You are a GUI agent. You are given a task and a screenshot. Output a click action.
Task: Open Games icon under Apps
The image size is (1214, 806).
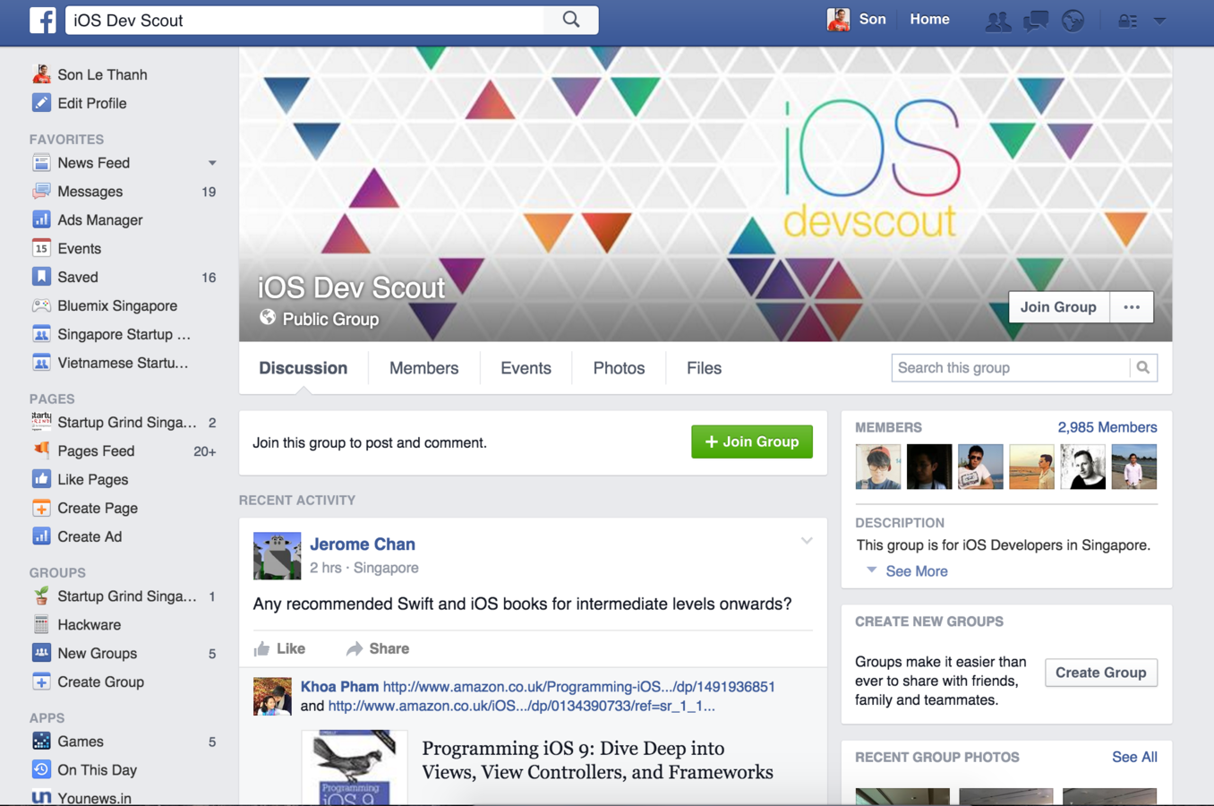coord(41,742)
